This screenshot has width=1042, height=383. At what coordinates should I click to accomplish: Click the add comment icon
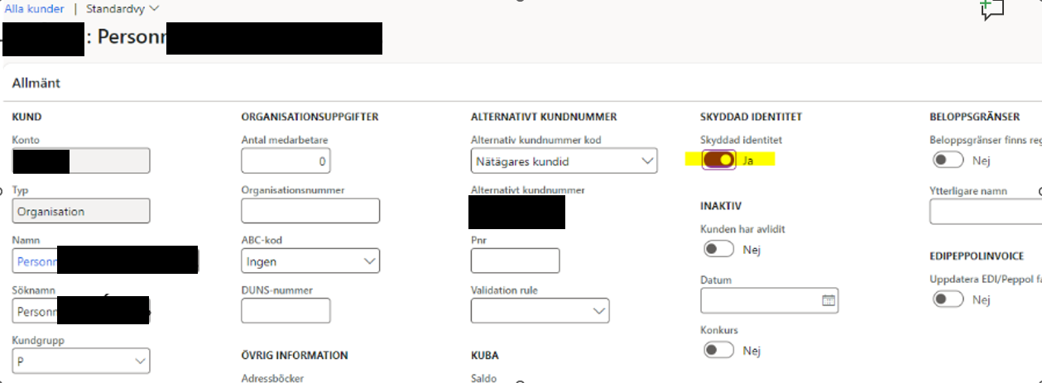[991, 9]
